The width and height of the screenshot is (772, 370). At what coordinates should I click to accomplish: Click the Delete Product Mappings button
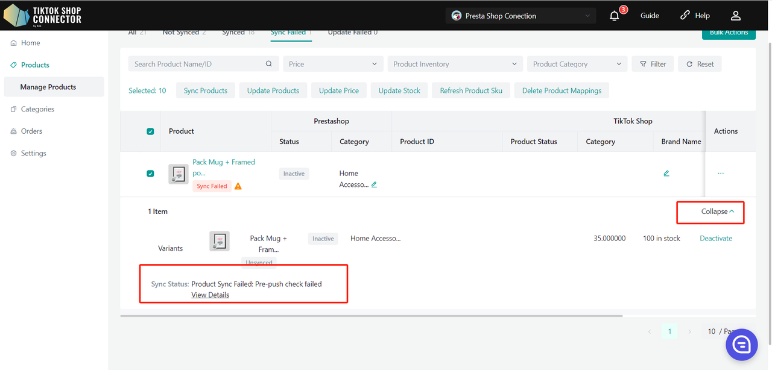pyautogui.click(x=562, y=90)
